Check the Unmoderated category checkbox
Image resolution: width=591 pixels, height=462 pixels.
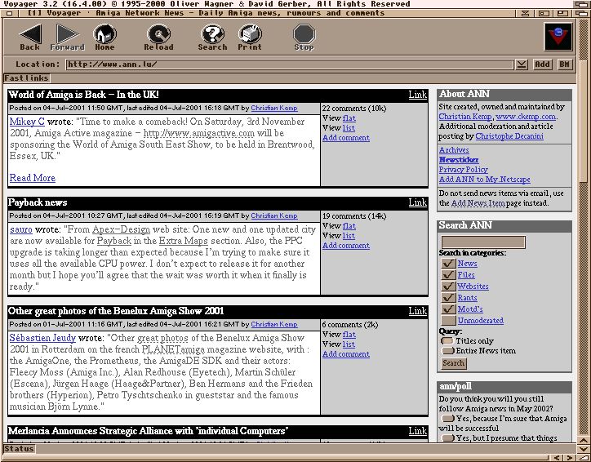(x=448, y=320)
